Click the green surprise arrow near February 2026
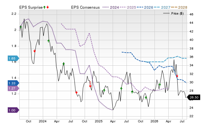This screenshot has height=123, width=206. pyautogui.click(x=160, y=84)
